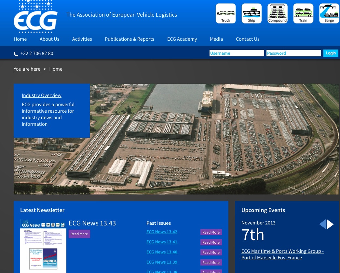This screenshot has width=340, height=273.
Task: Click Read More under ECG News 13.43
Action: 79,234
